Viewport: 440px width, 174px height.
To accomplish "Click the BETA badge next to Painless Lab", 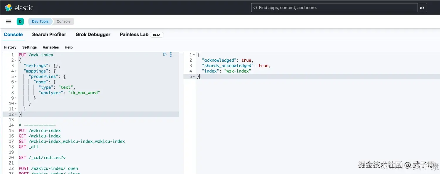I will pyautogui.click(x=157, y=35).
